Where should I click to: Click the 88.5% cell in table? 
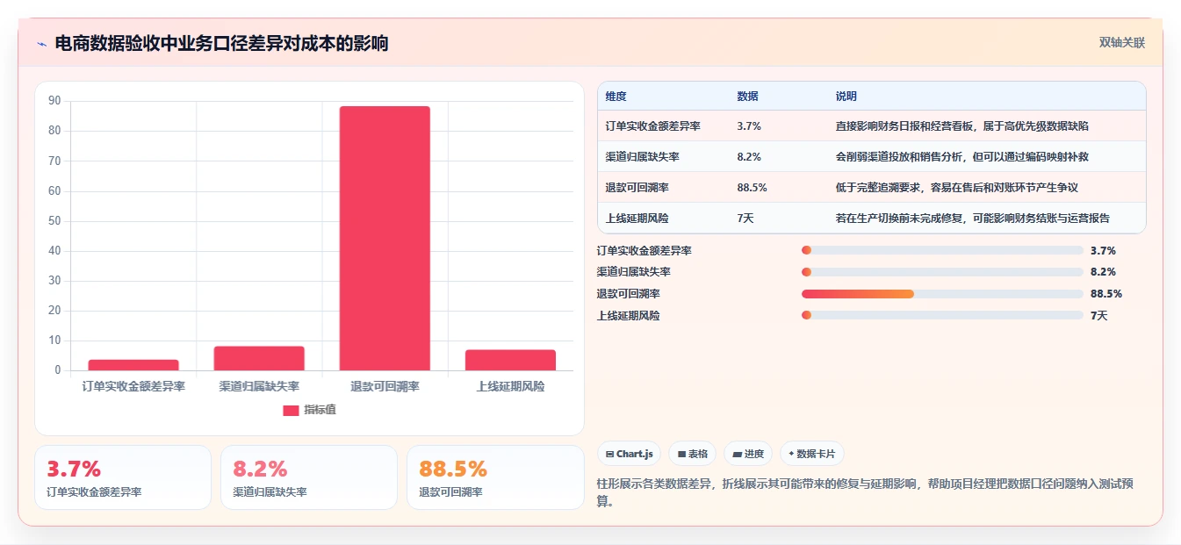click(753, 188)
